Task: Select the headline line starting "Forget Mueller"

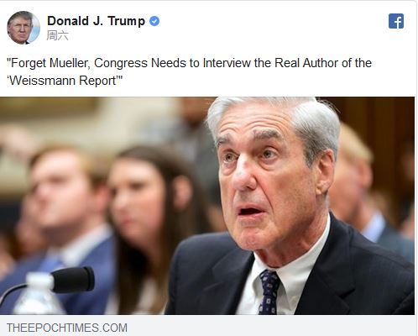Action: pyautogui.click(x=189, y=63)
